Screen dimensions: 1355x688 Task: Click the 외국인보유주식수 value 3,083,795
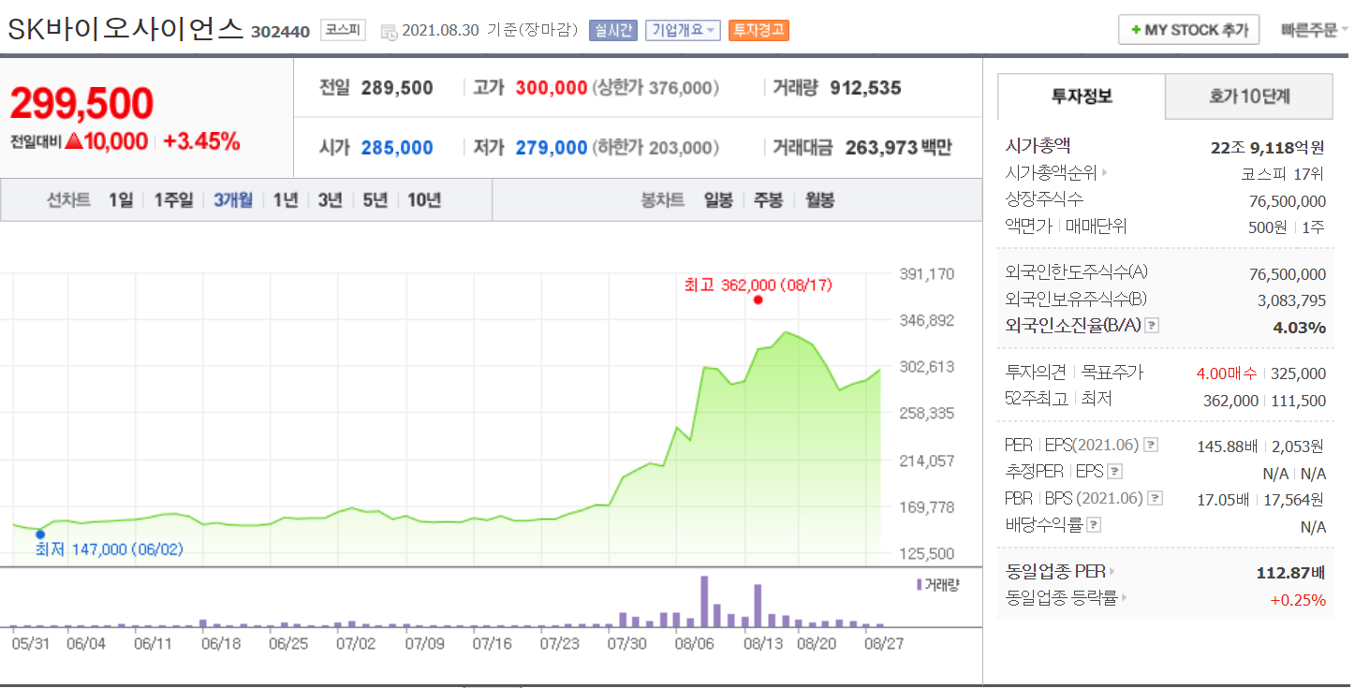[1291, 300]
